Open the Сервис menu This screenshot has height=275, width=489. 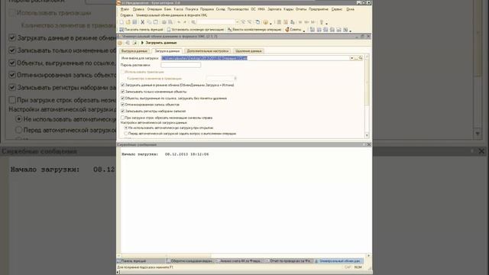[337, 9]
